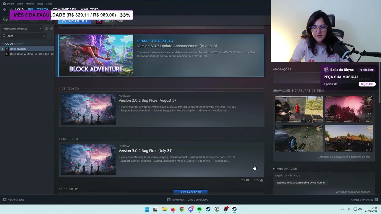Show hidden system tray icons
This screenshot has height=214, width=381.
click(x=342, y=209)
